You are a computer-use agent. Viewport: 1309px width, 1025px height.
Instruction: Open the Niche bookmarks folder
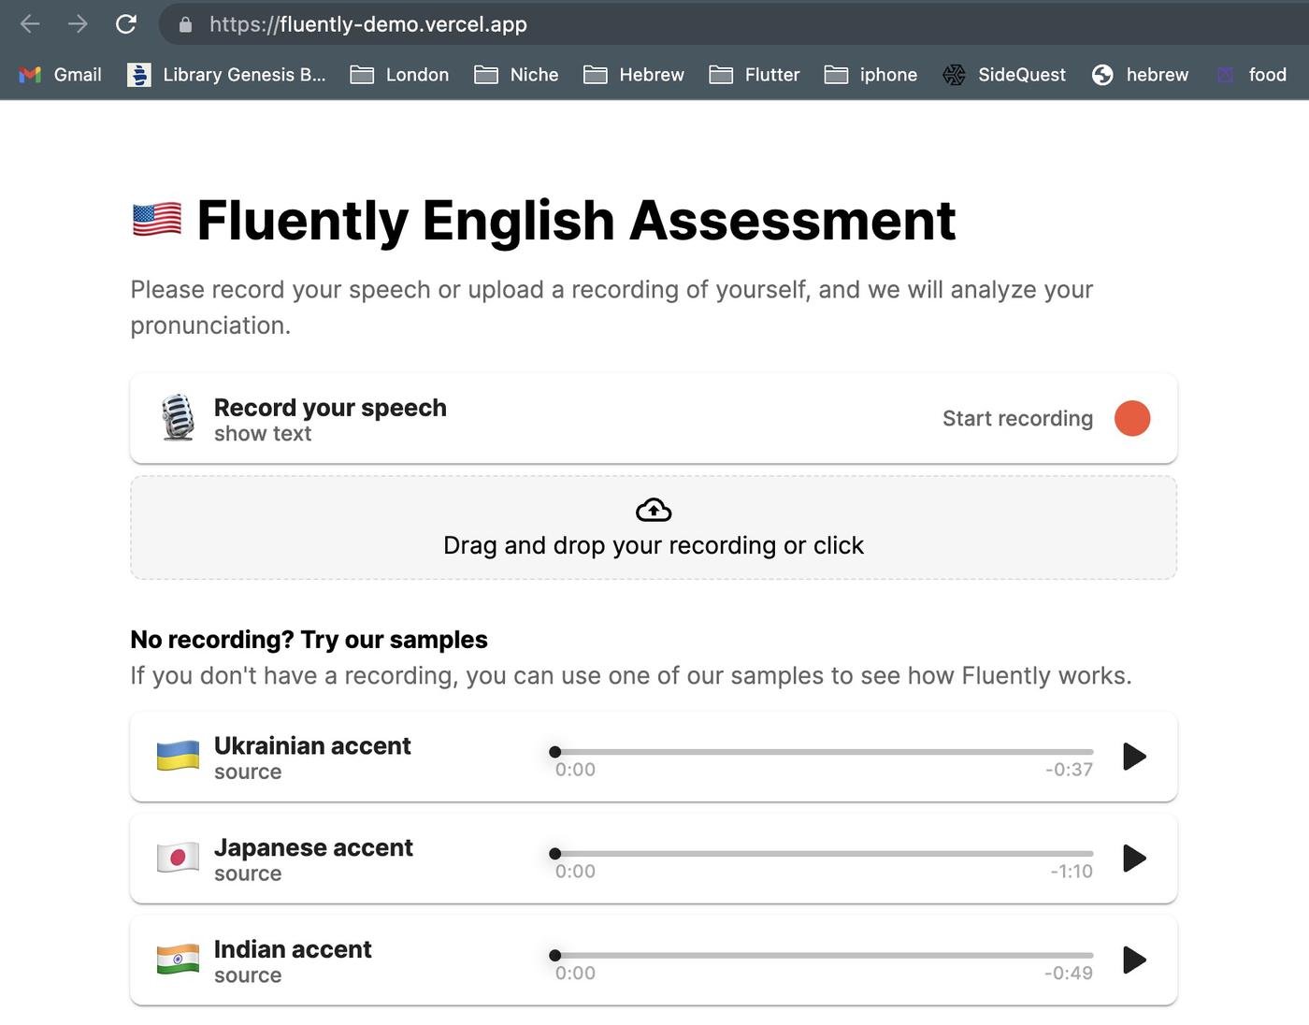click(516, 75)
